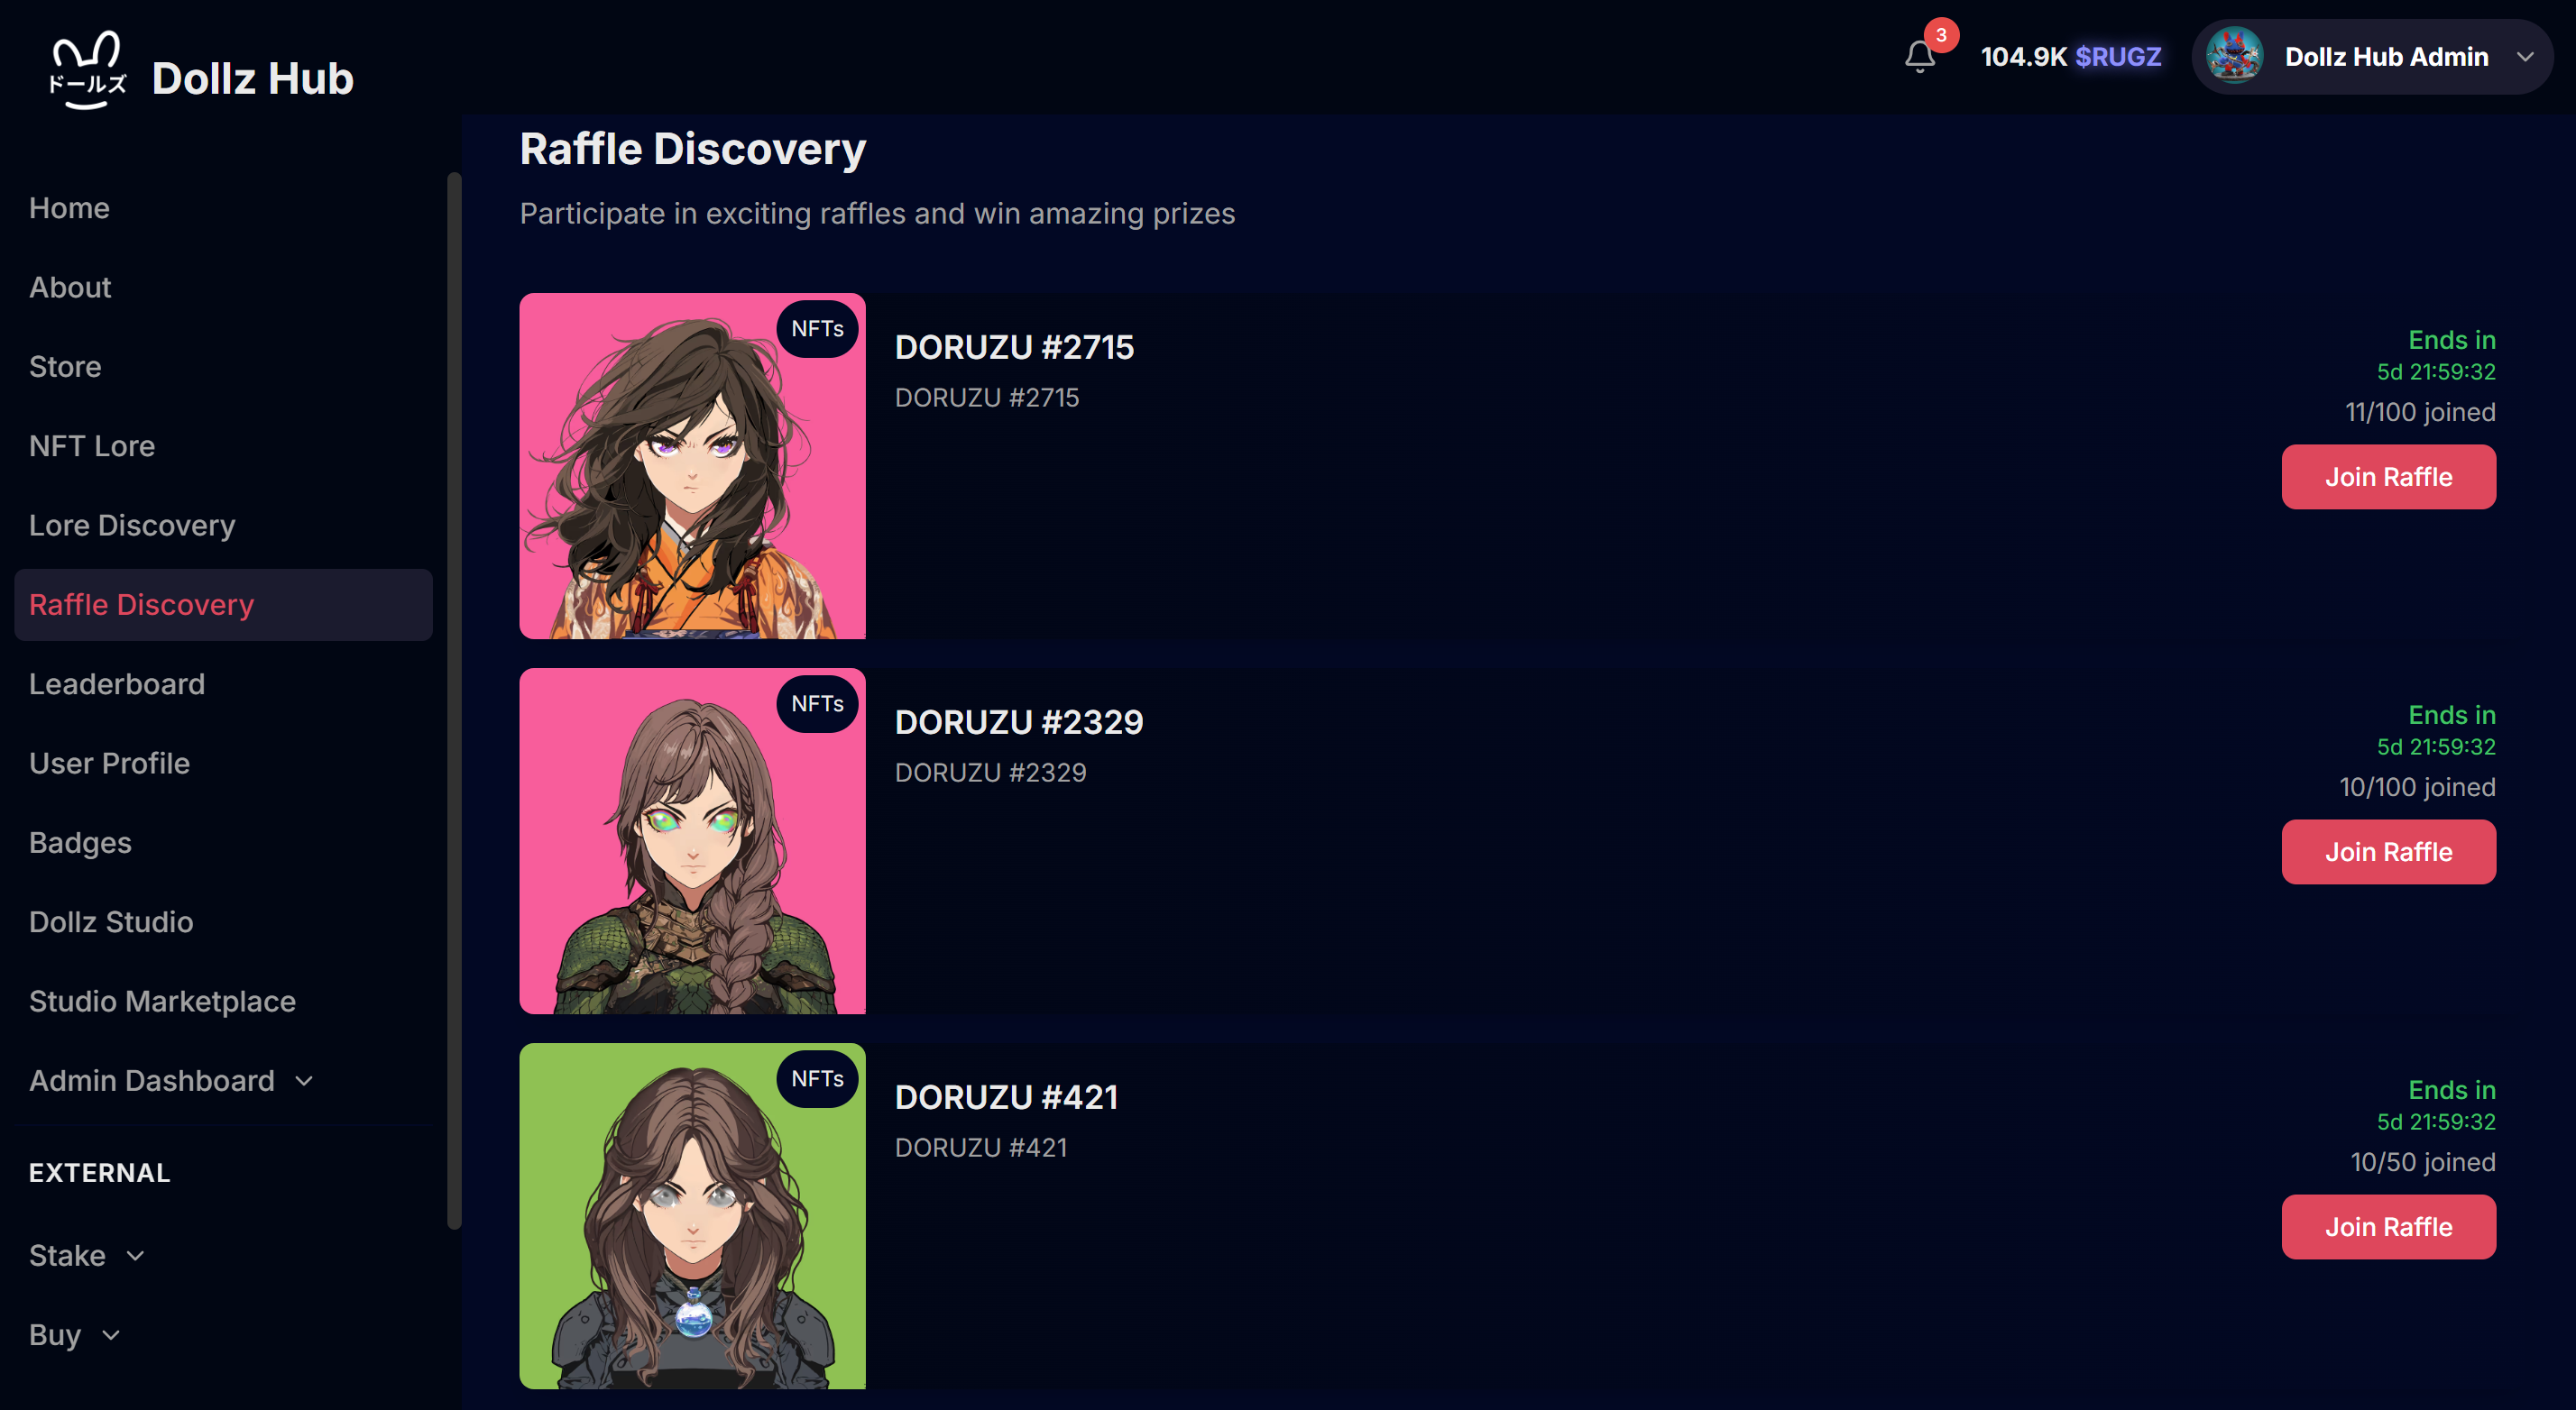Click the 104.9K $RUGZ balance
Viewport: 2576px width, 1410px height.
pyautogui.click(x=2070, y=57)
